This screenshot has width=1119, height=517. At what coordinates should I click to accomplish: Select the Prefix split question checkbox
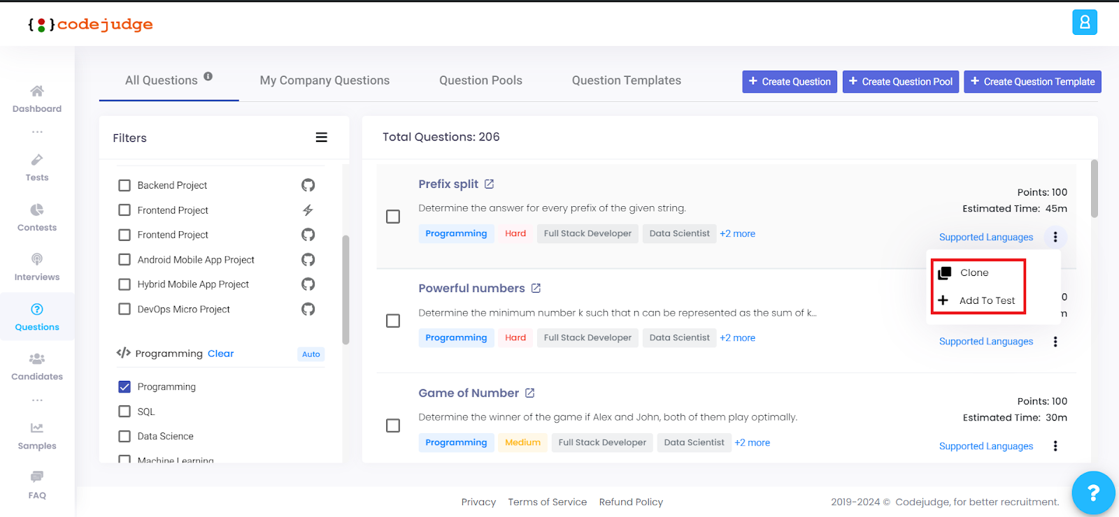point(393,217)
